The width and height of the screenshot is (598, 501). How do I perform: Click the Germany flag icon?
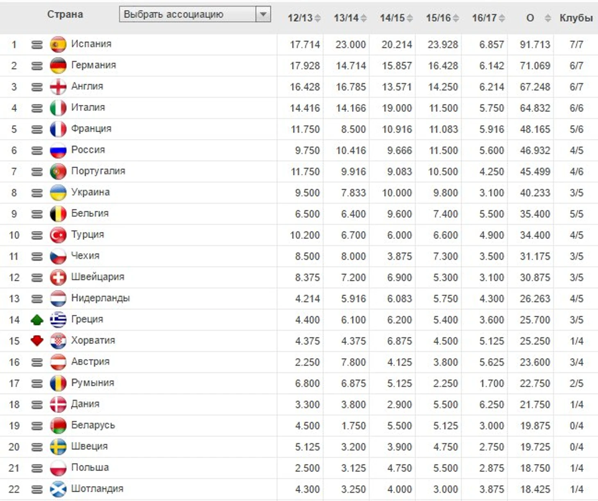click(58, 65)
